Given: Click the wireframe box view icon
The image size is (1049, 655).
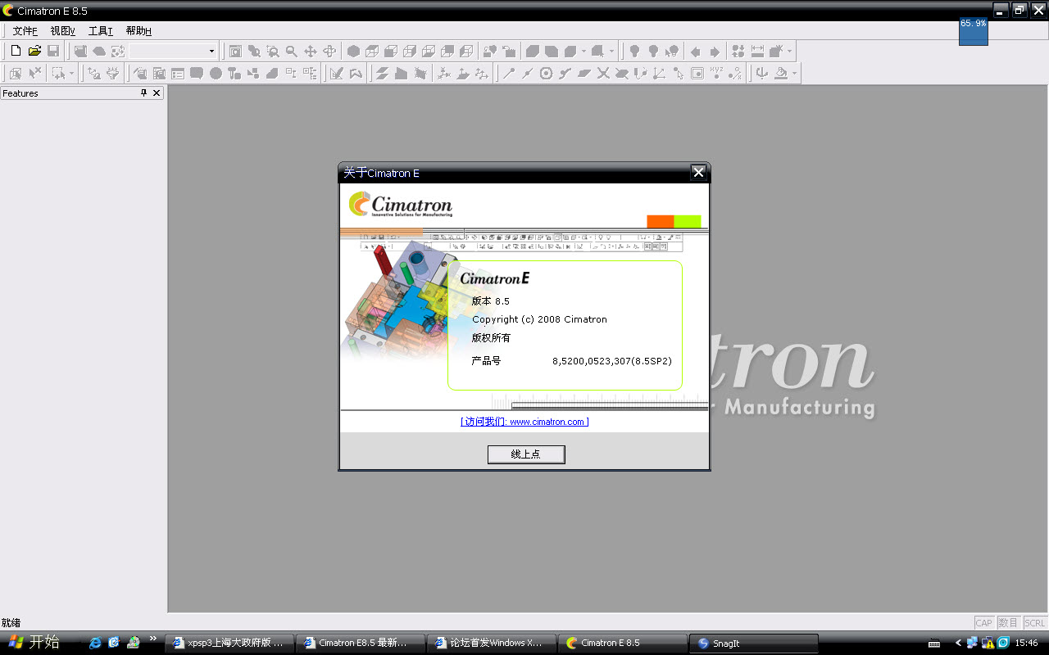Looking at the screenshot, I should (372, 51).
